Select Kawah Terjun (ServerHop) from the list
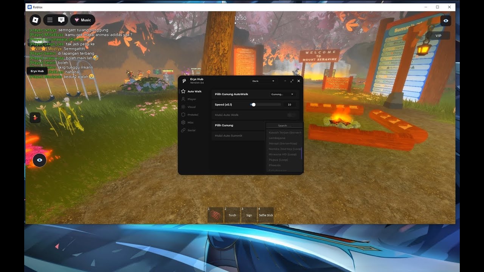 285,133
